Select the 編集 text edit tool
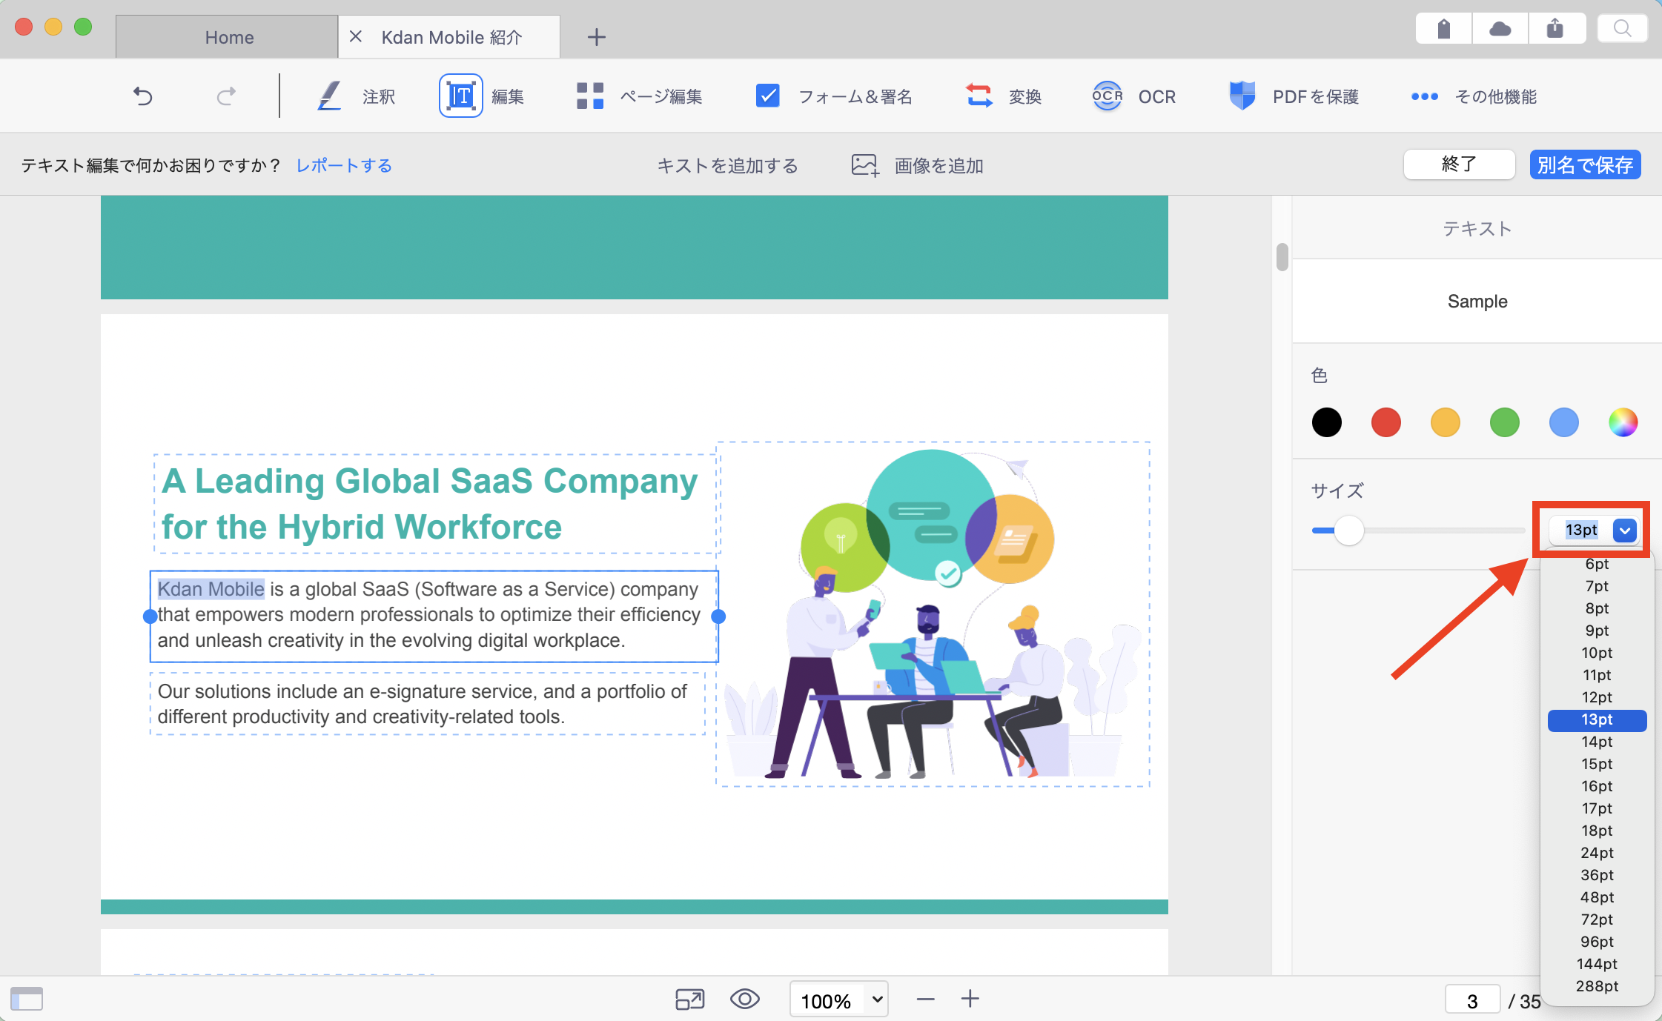 pos(482,96)
